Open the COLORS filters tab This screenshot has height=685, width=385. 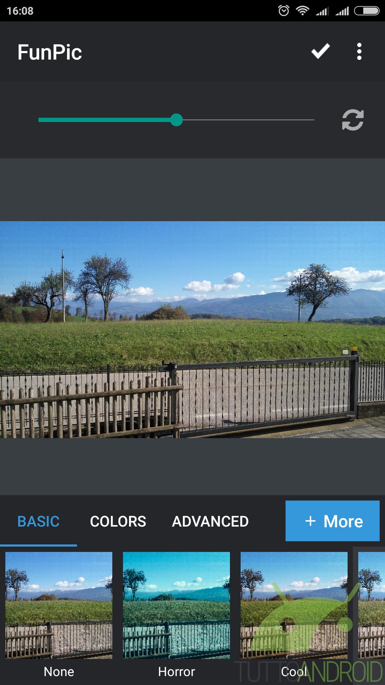pos(118,521)
